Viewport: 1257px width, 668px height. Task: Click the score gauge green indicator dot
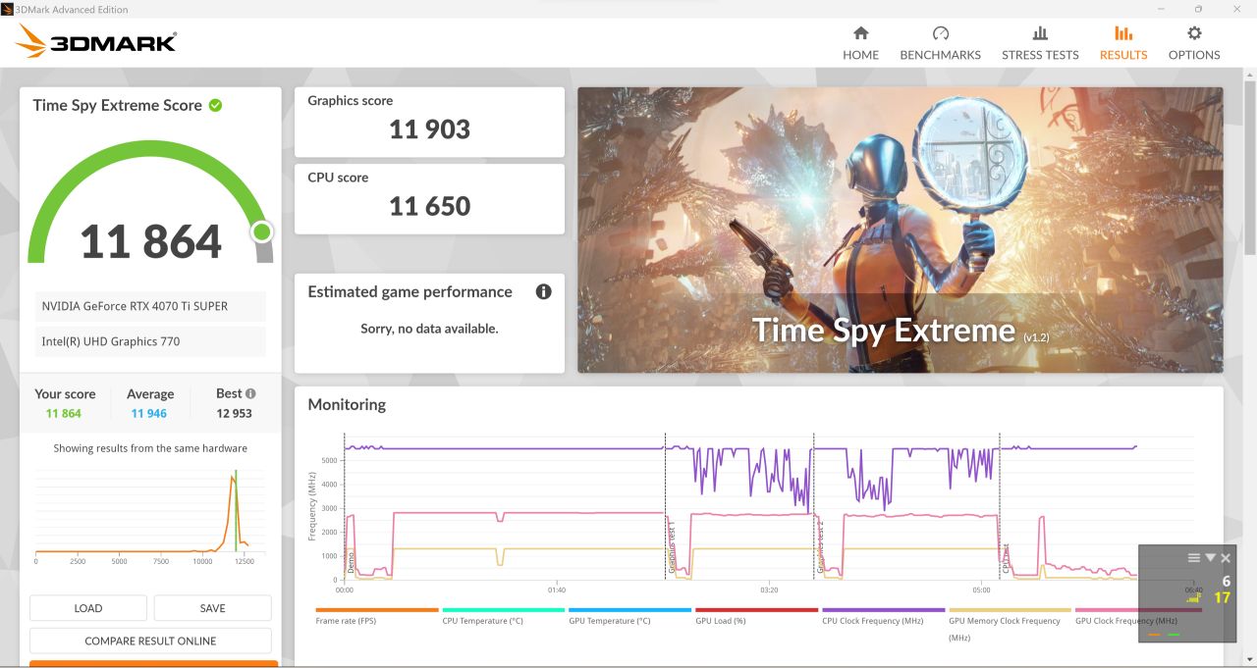point(261,231)
